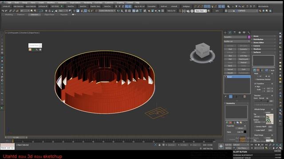Delete geometry item with red X icon

click(x=230, y=122)
